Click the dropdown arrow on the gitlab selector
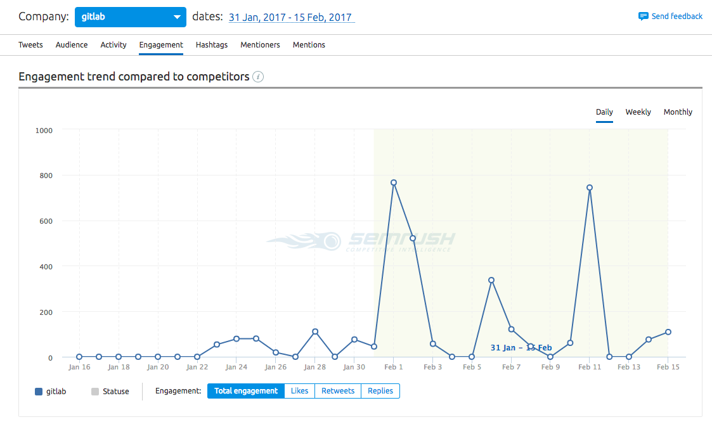 pyautogui.click(x=176, y=16)
